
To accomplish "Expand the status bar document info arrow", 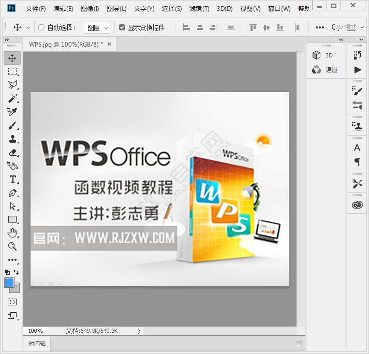I will coord(139,331).
